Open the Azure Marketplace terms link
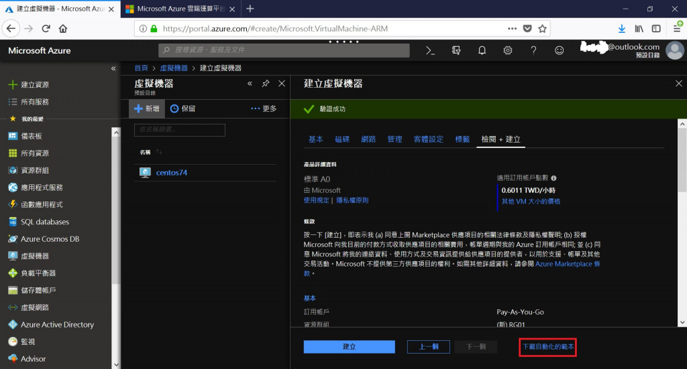 tap(568, 264)
